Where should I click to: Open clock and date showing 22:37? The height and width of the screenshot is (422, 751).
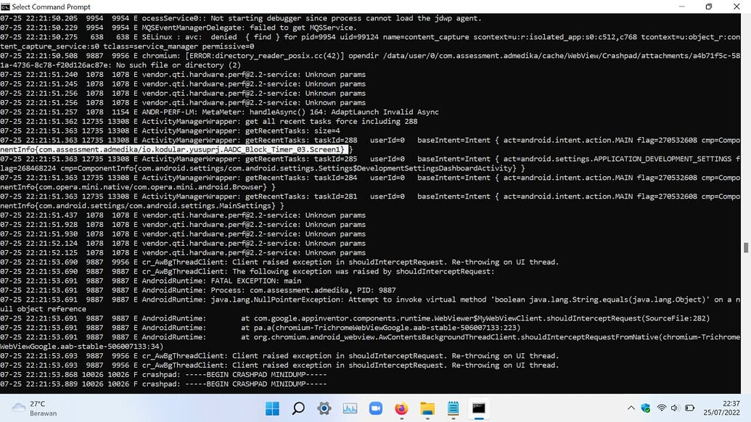(x=721, y=408)
